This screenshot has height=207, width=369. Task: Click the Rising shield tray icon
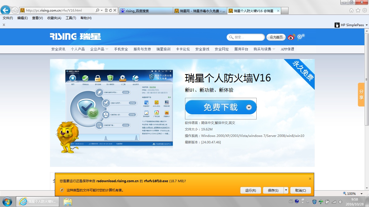click(x=314, y=202)
